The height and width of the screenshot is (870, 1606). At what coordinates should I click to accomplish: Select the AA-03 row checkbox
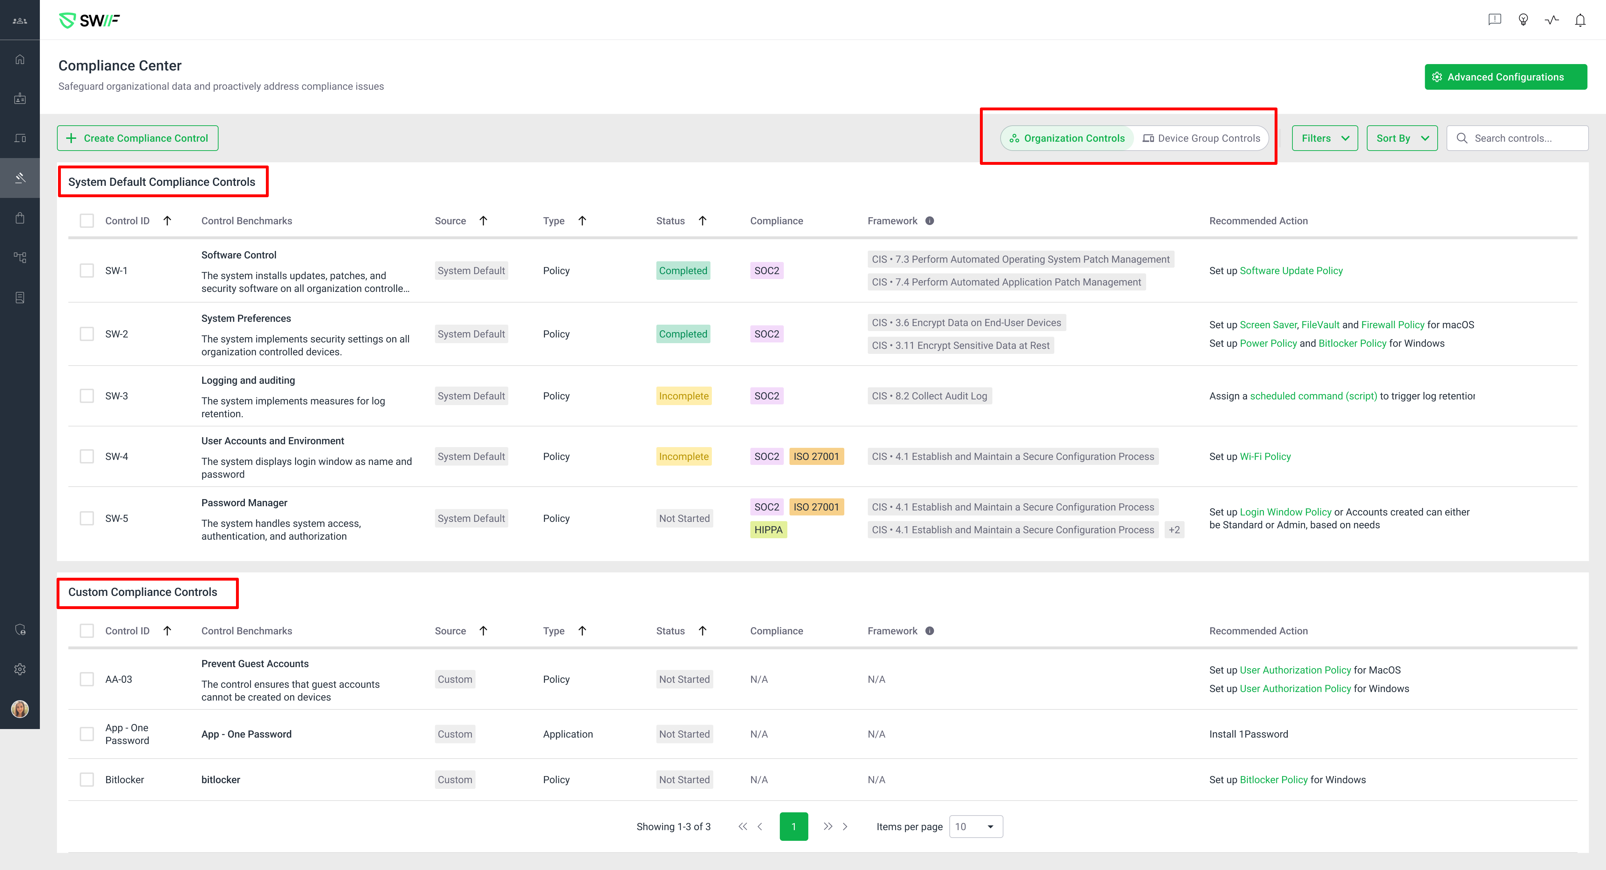click(86, 679)
